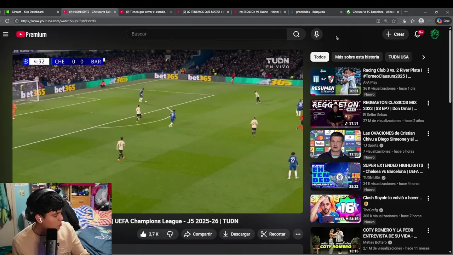Open COTY ROMERO Y LA PEOR ENTREVISTA title
This screenshot has width=453, height=255.
[390, 233]
